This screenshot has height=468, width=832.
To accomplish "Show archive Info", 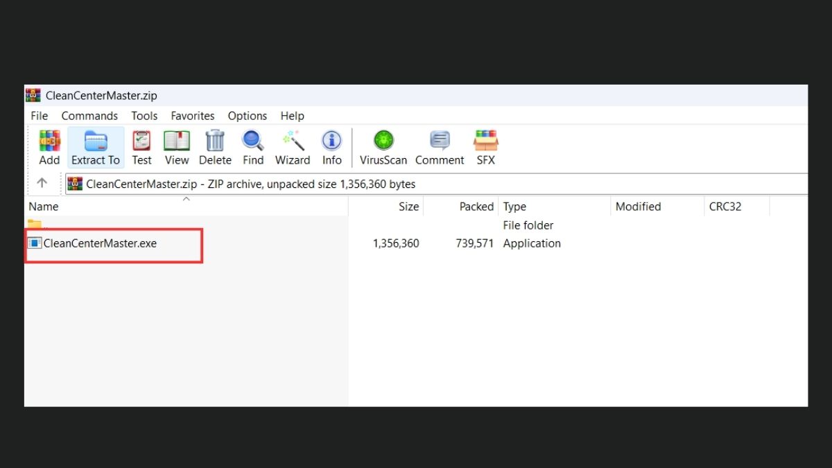I will pyautogui.click(x=332, y=148).
